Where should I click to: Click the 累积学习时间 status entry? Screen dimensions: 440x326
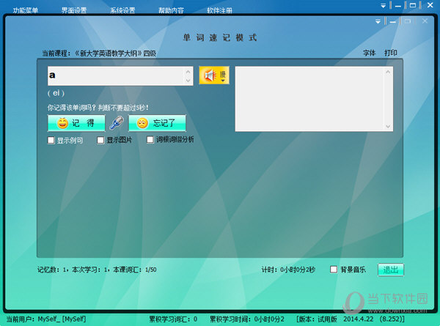(x=247, y=319)
